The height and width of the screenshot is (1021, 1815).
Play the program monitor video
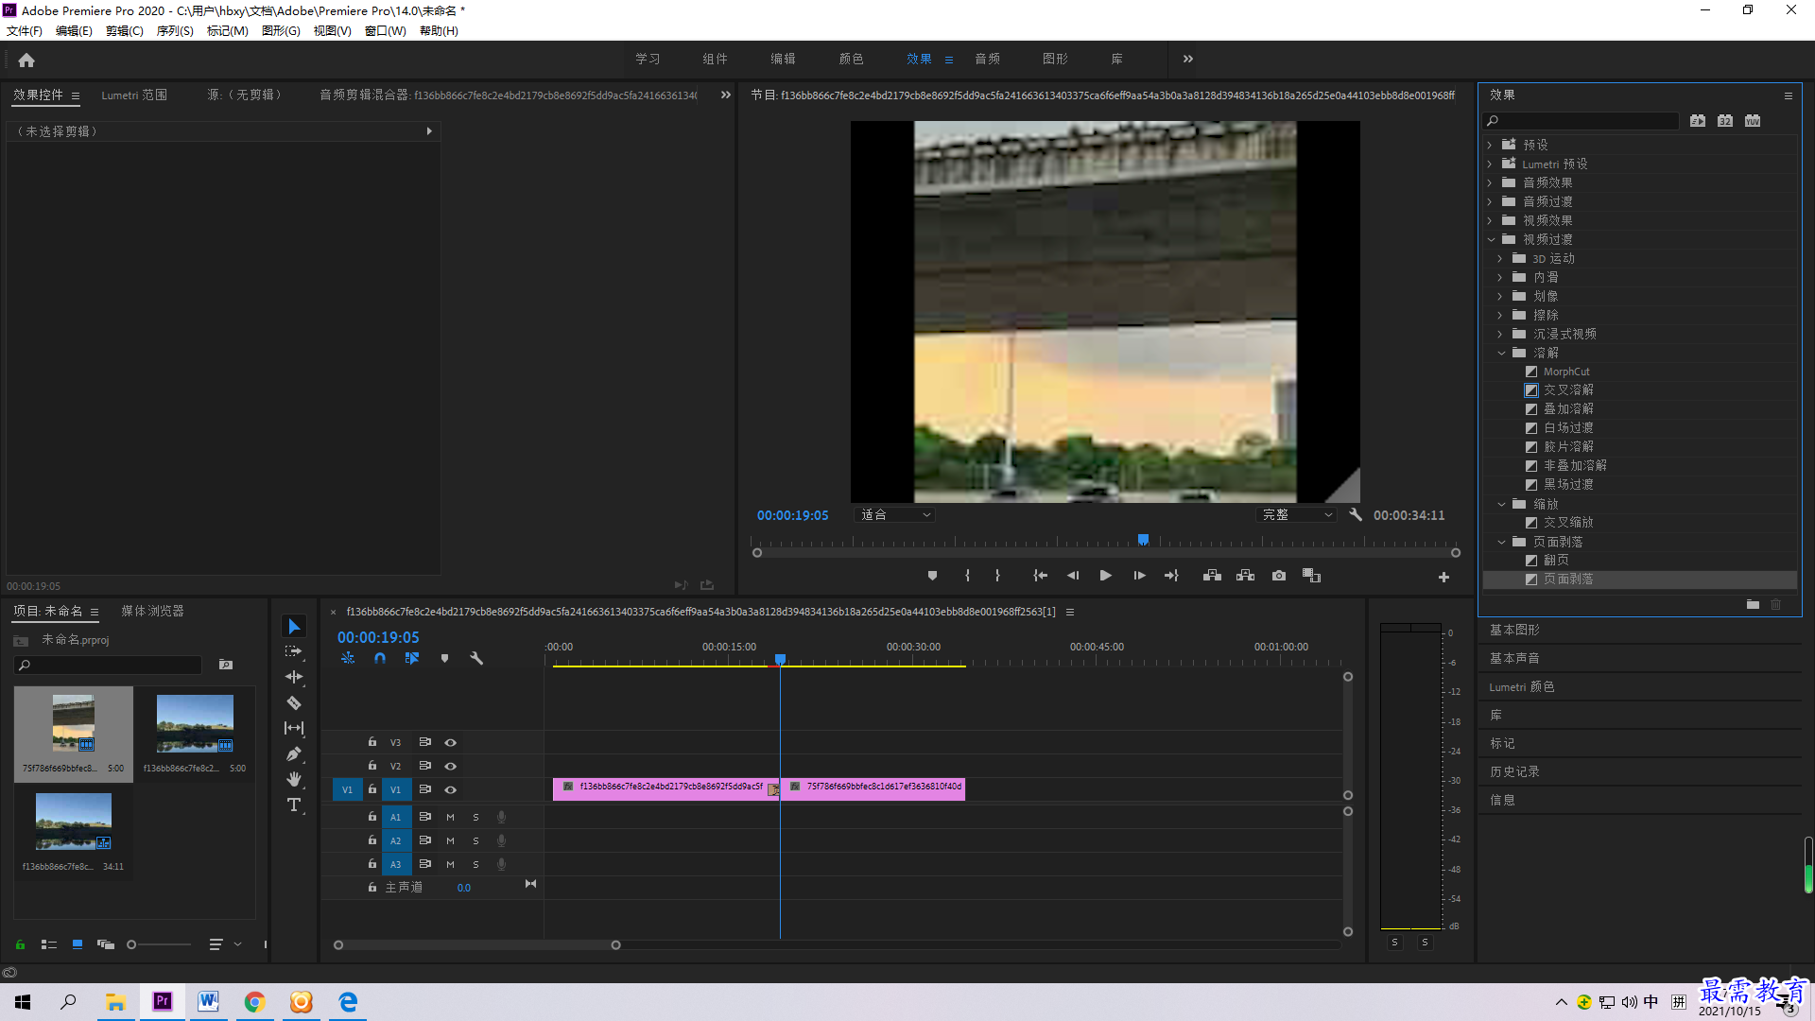point(1105,576)
